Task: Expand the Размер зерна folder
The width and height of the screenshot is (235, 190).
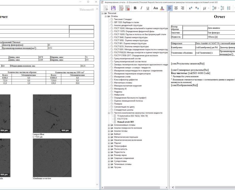Action: coord(109,155)
